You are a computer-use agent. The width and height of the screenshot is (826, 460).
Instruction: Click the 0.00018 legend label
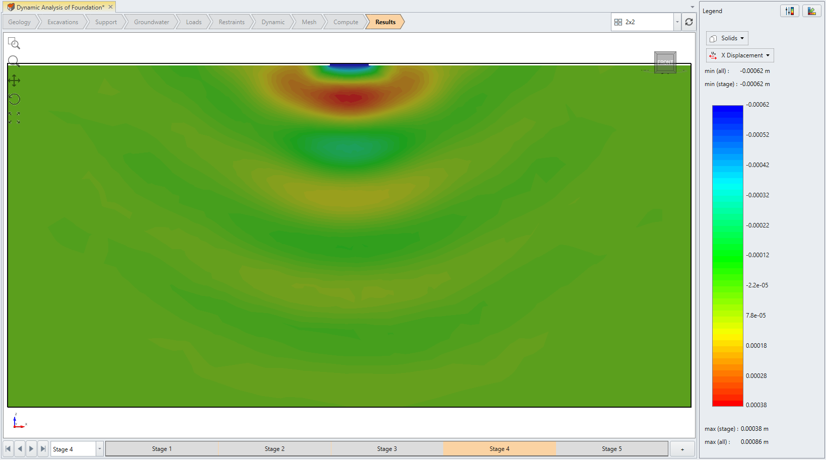click(756, 346)
